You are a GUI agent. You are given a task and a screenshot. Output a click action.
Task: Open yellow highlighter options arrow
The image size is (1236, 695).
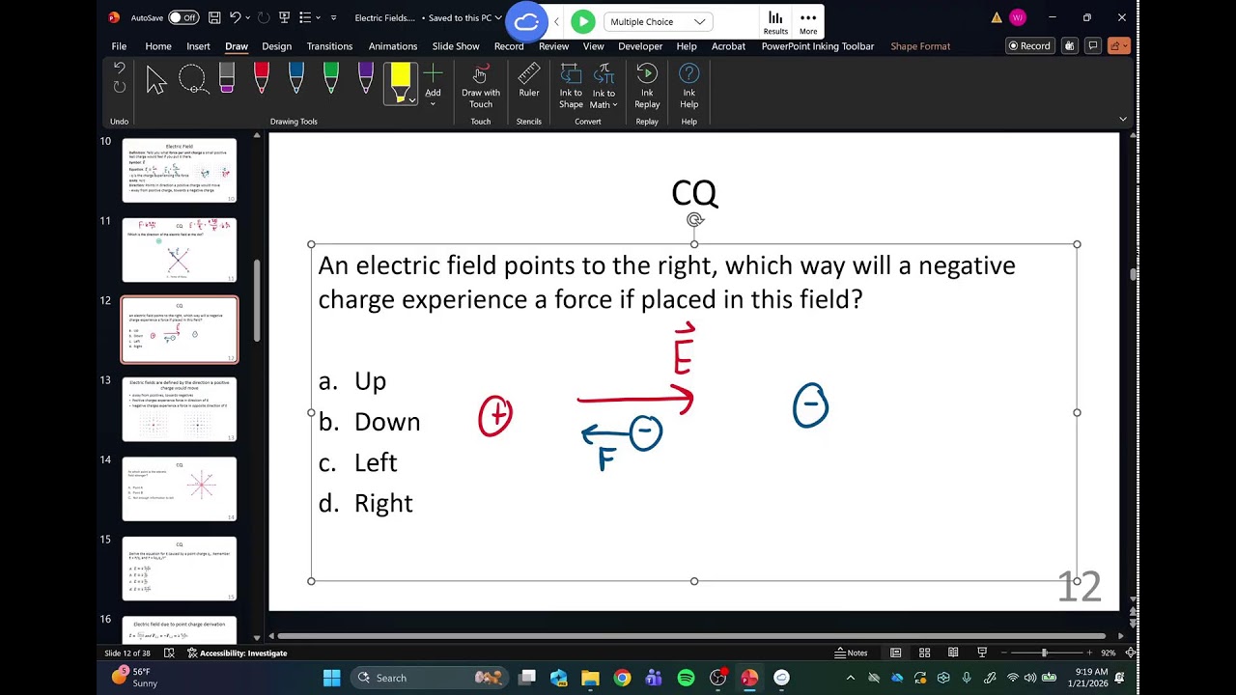[x=412, y=99]
